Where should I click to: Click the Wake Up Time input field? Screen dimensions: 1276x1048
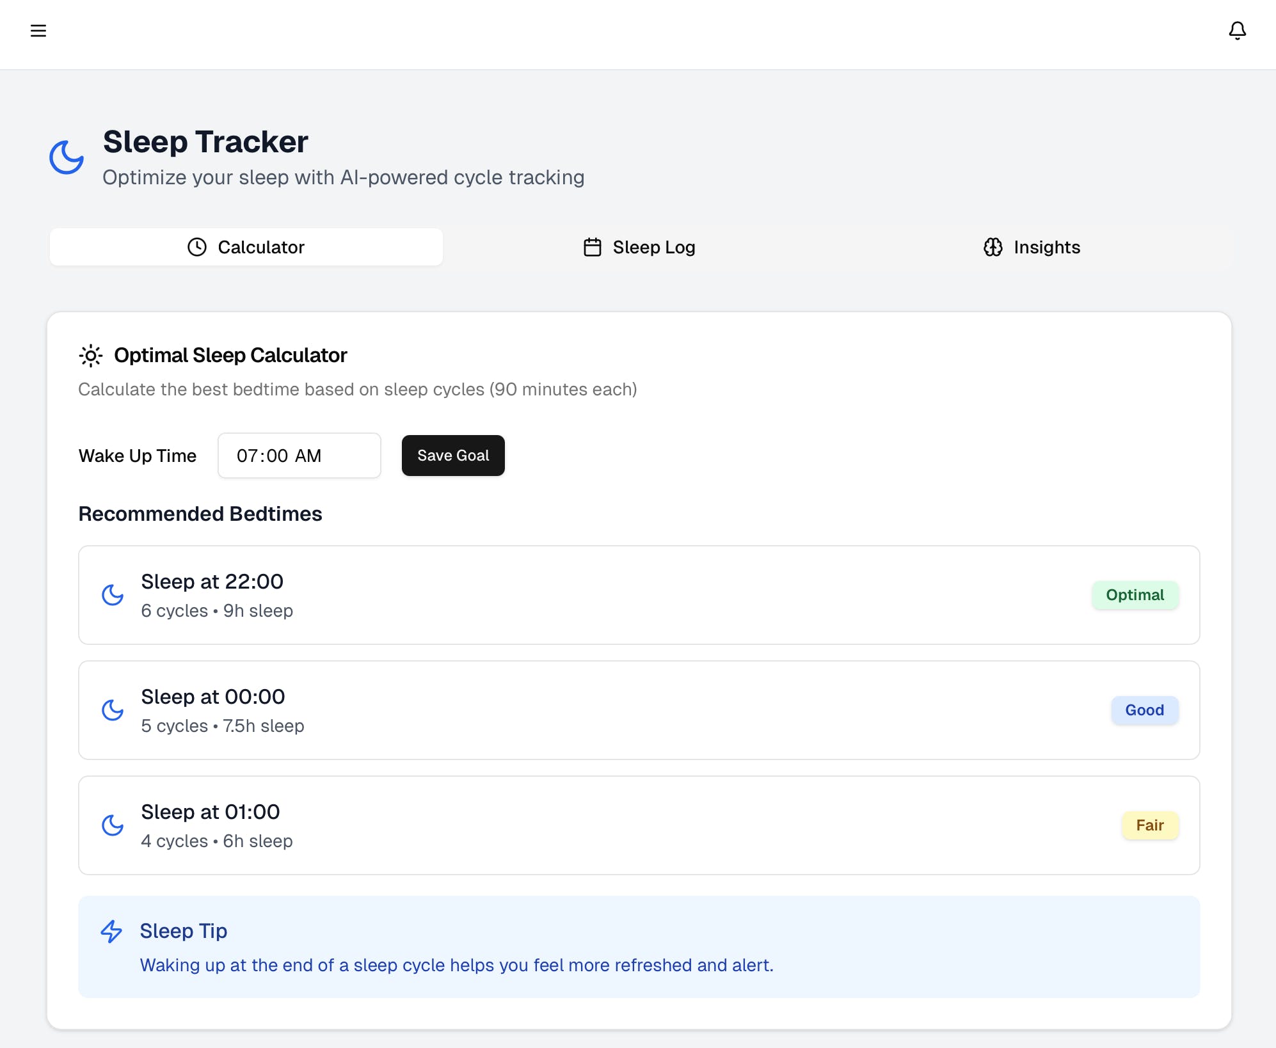(x=299, y=456)
